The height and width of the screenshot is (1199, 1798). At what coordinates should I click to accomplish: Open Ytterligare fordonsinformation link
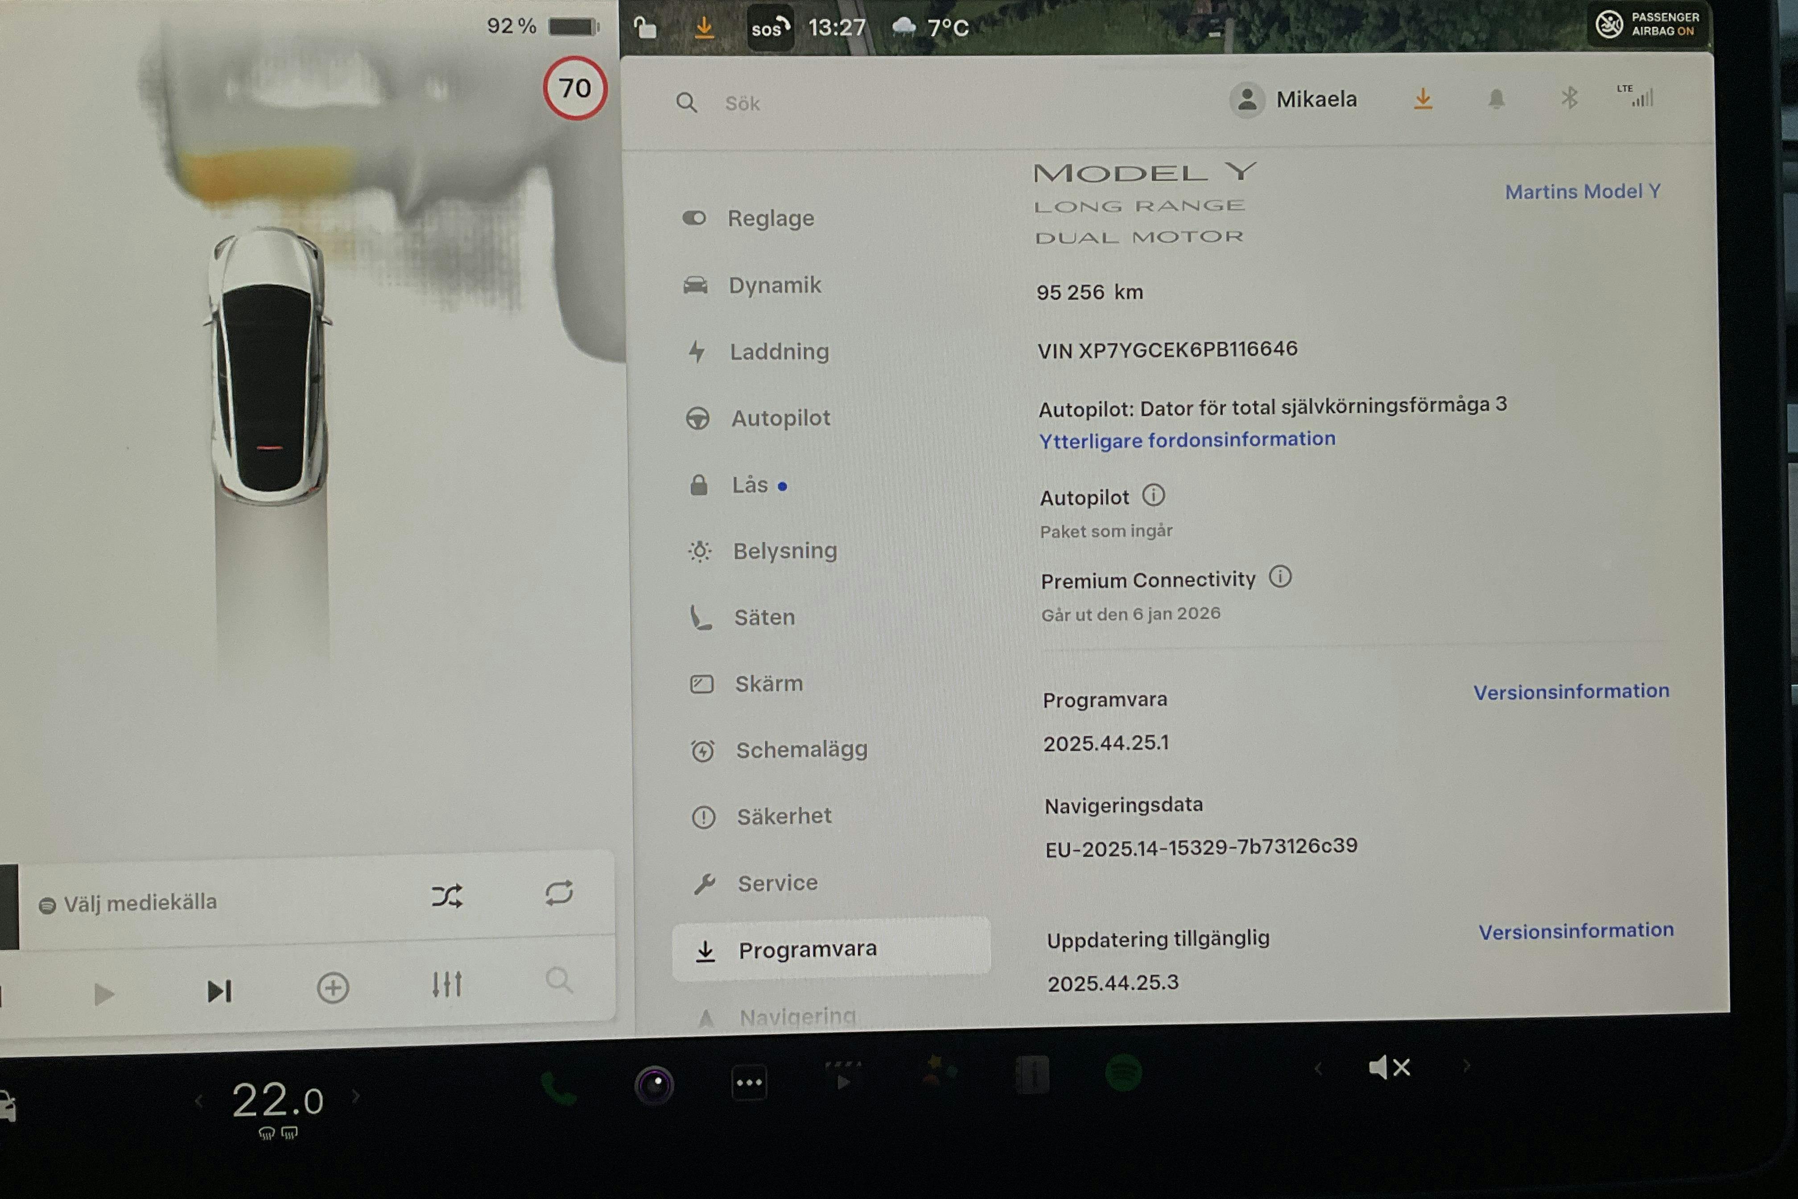pyautogui.click(x=1187, y=440)
